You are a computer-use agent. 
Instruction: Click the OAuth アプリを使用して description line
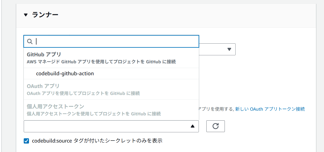83,93
